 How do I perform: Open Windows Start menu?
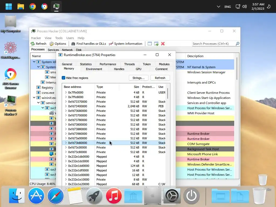[9, 6]
